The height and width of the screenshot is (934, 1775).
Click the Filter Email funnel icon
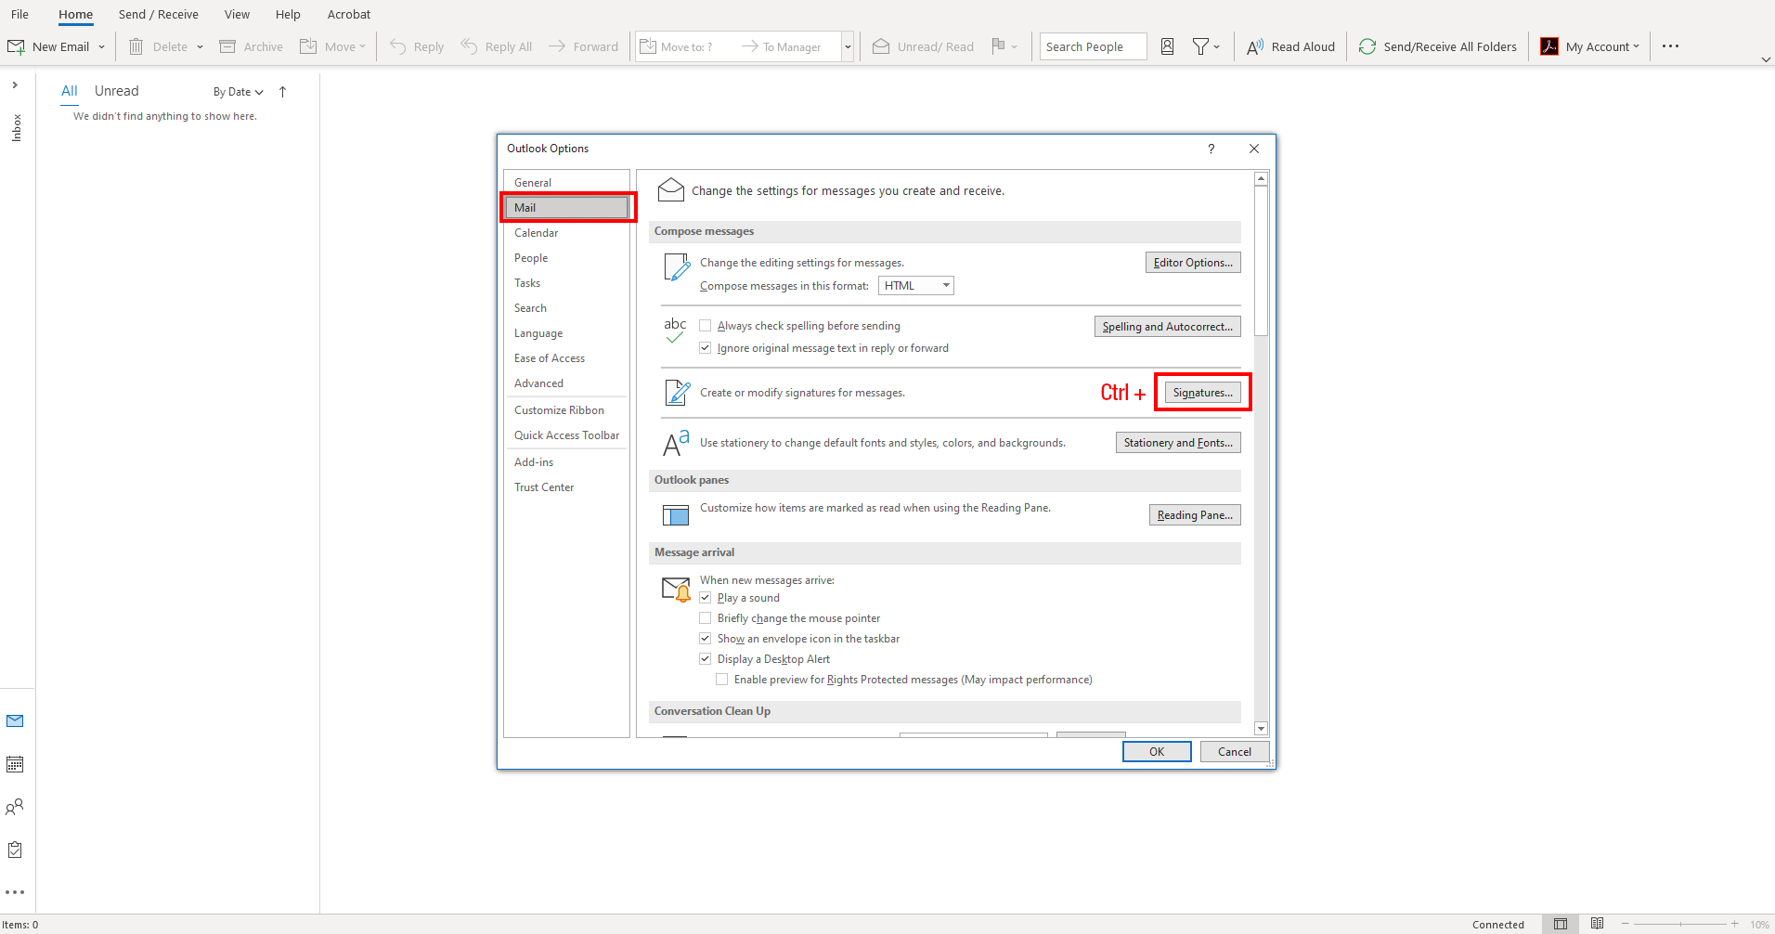coord(1200,46)
